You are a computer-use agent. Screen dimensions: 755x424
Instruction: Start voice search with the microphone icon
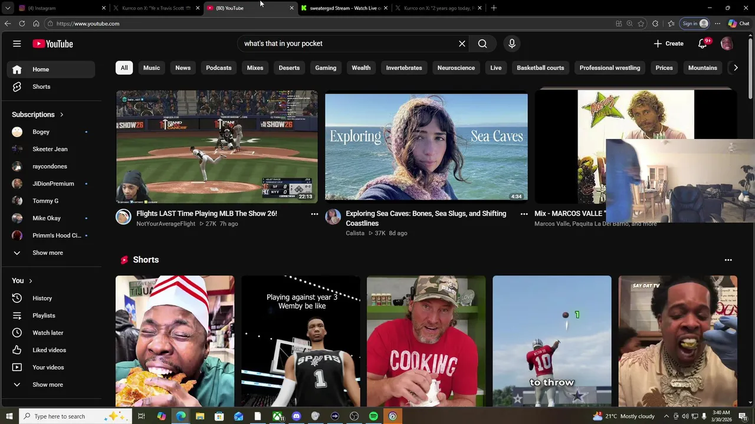click(512, 44)
